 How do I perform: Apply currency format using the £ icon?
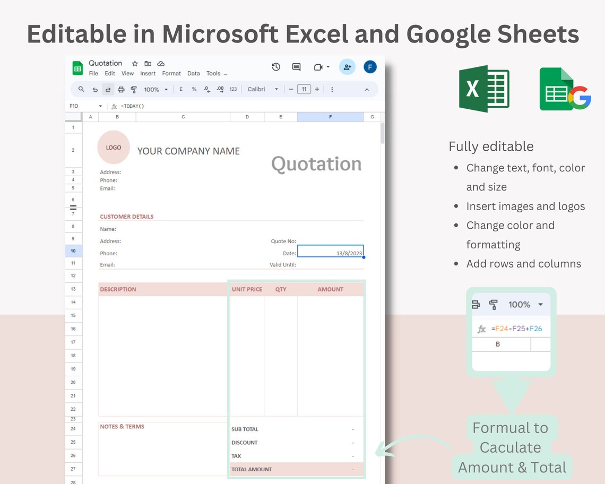[x=180, y=89]
